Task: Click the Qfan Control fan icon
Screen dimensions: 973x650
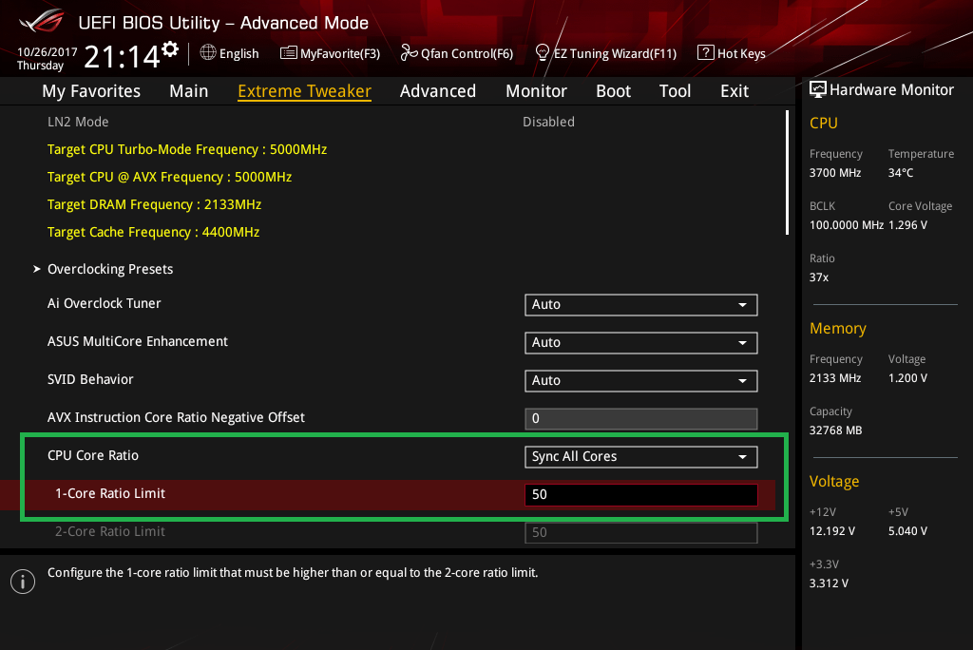Action: click(409, 53)
